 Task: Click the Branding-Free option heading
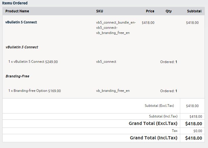click(x=17, y=76)
